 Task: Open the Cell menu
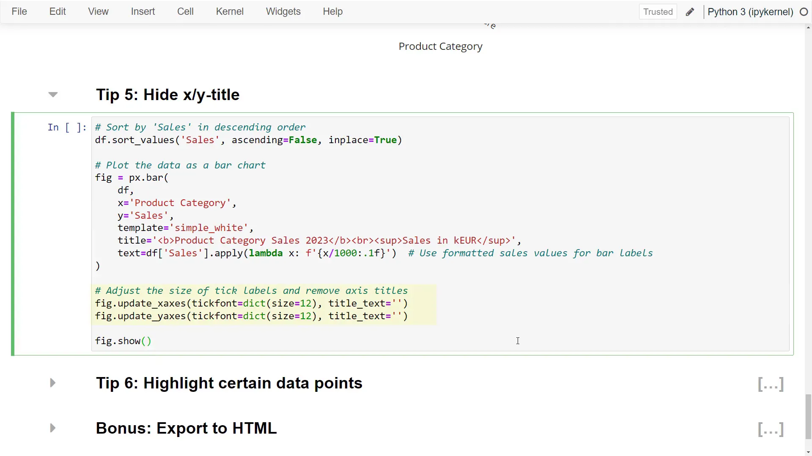185,12
